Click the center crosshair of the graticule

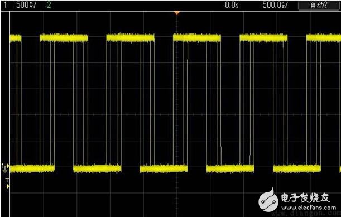tap(177, 114)
